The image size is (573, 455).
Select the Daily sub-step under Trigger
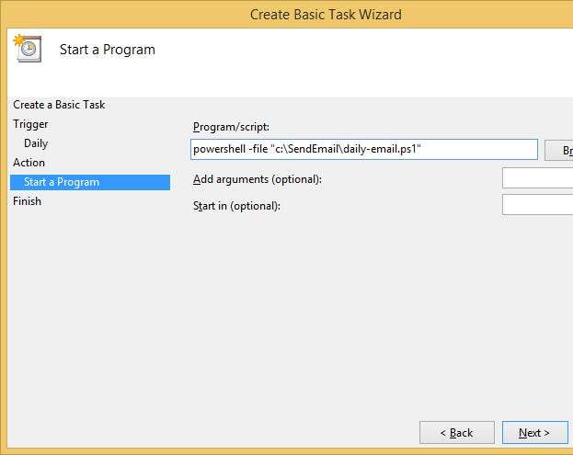pos(36,143)
